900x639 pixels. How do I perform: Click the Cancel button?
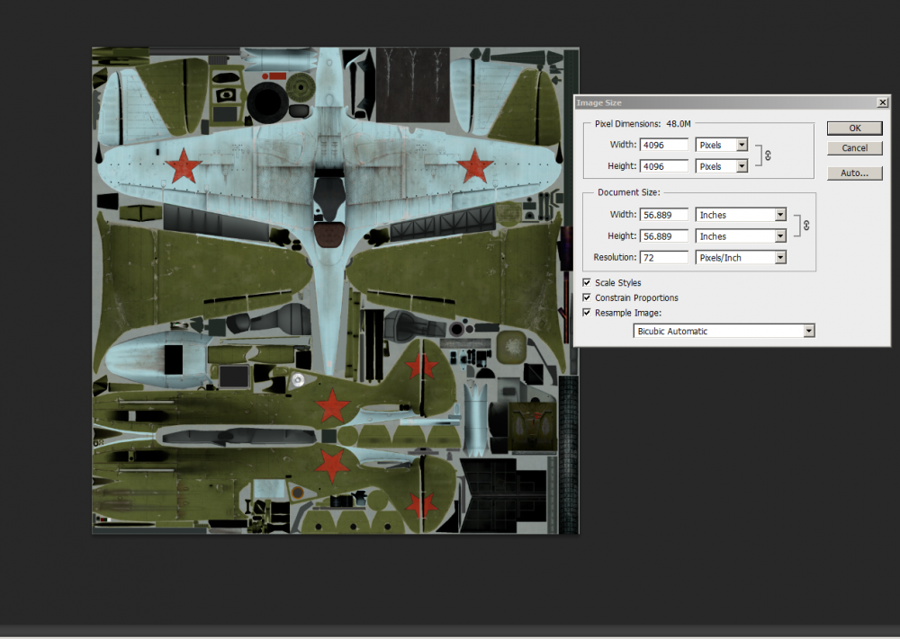854,148
